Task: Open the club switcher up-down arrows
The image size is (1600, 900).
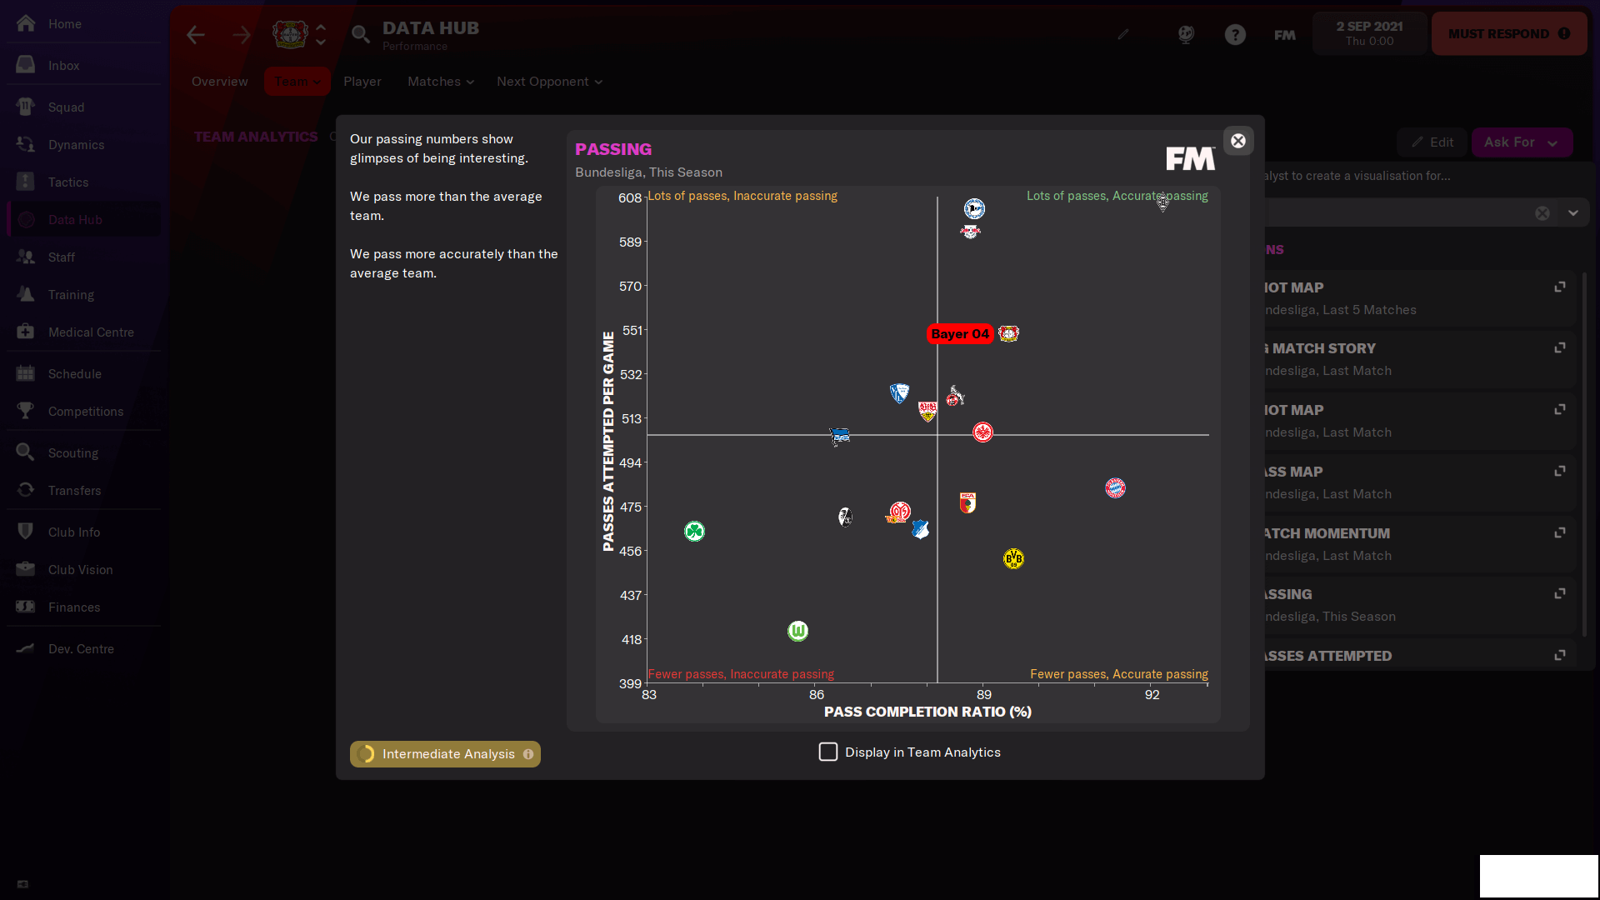Action: (x=321, y=35)
